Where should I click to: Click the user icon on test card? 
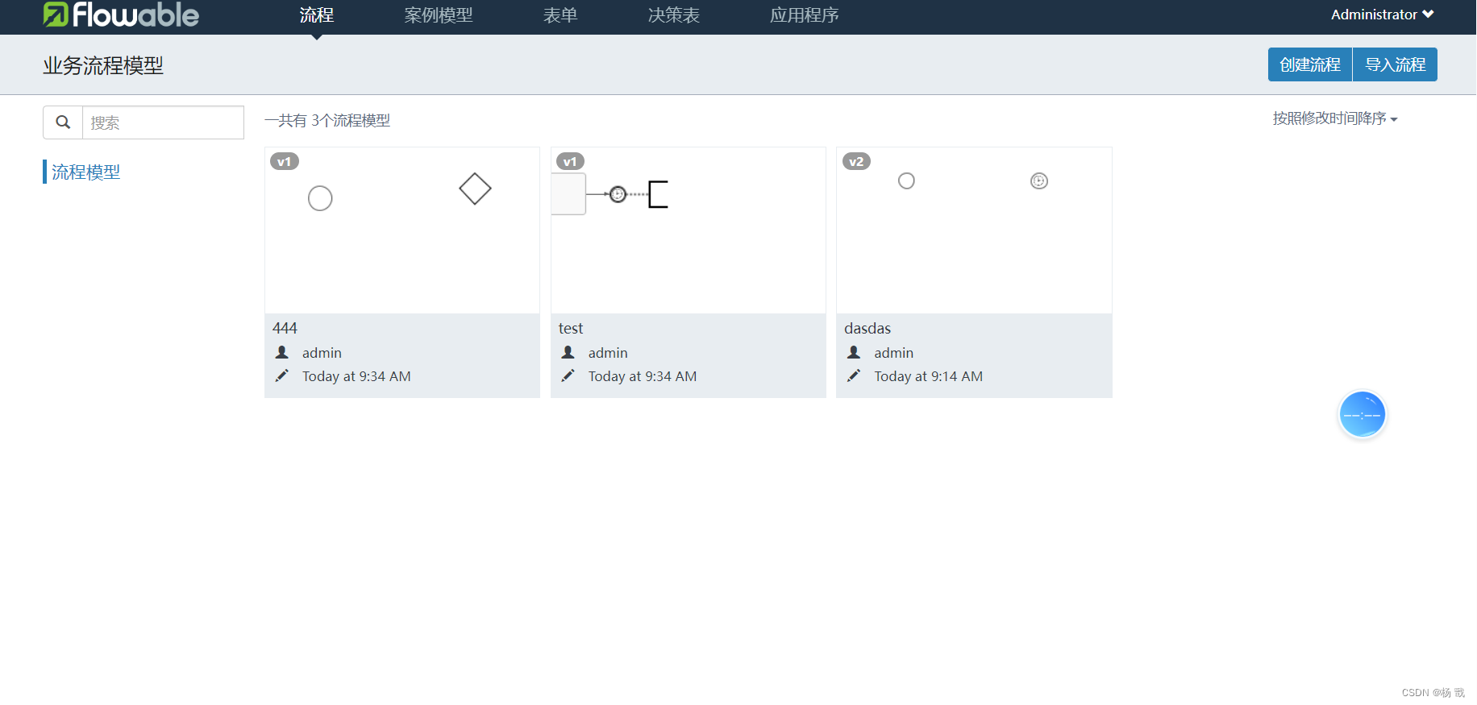(568, 352)
